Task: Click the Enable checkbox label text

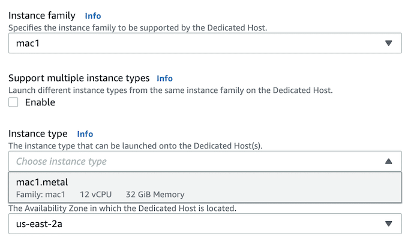Action: click(x=40, y=102)
